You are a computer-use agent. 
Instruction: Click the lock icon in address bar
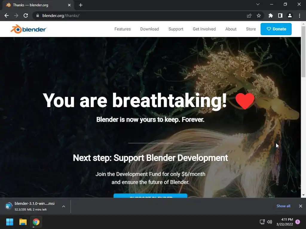tap(37, 16)
